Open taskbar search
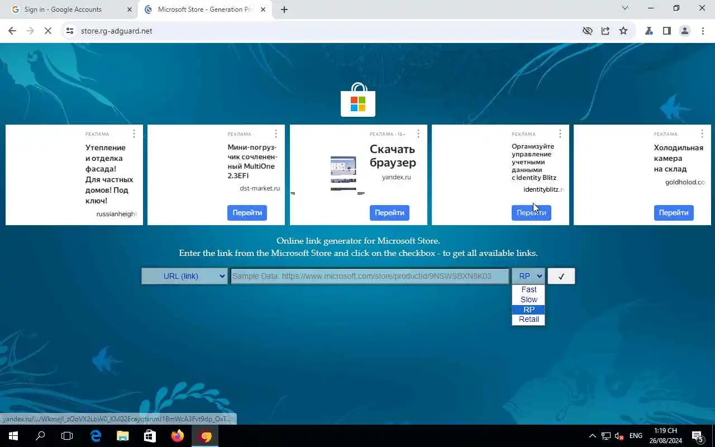 pos(40,436)
